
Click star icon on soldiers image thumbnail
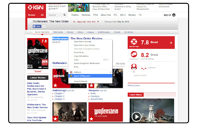[55, 119]
